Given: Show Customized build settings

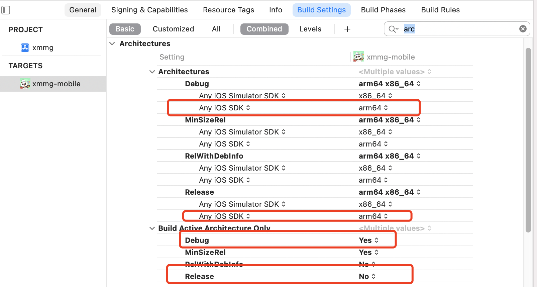Looking at the screenshot, I should coord(173,29).
